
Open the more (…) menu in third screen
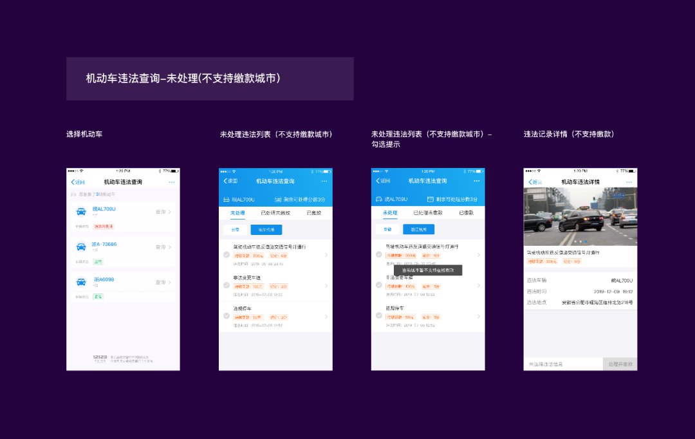[x=476, y=181]
